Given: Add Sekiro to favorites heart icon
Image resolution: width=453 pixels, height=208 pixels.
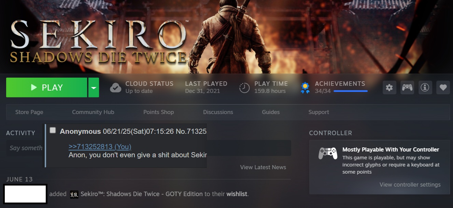Looking at the screenshot, I should click(443, 87).
